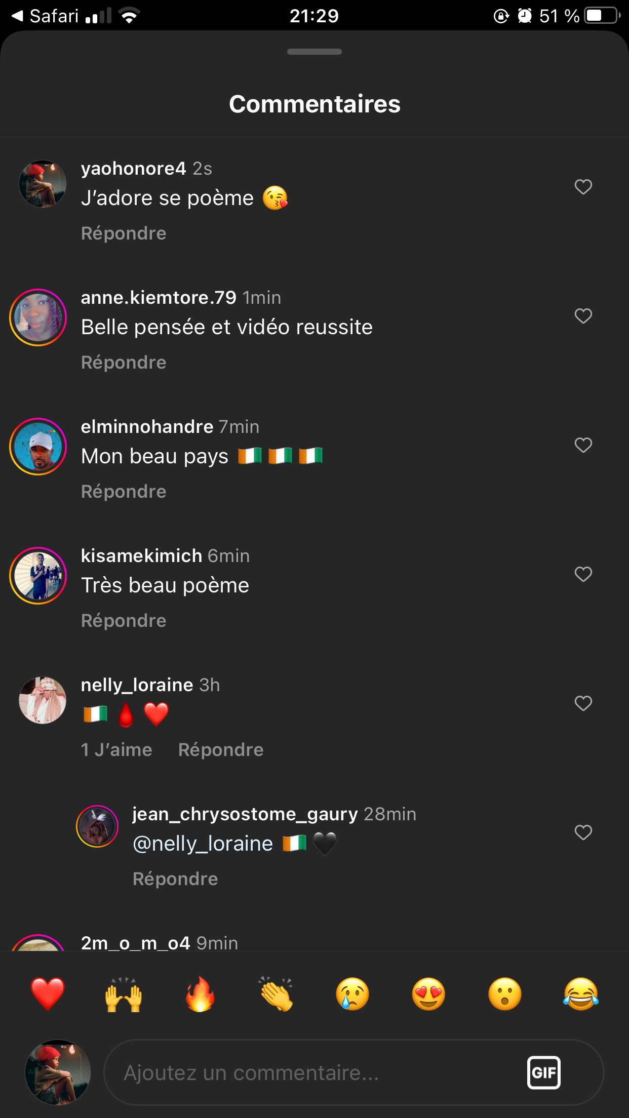Screen dimensions: 629x1118
Task: Tap the sheet grabber handle
Action: pyautogui.click(x=314, y=52)
